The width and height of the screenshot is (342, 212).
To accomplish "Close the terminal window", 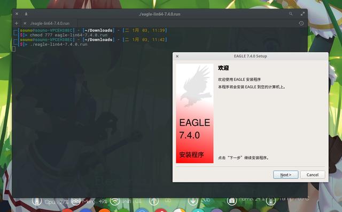I will coord(17,14).
